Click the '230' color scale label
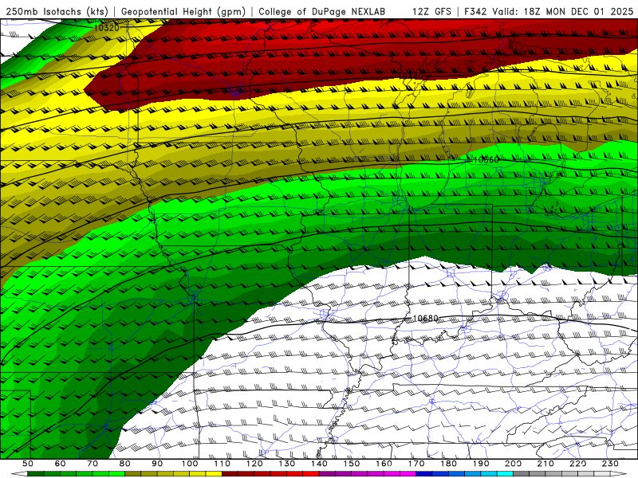 (x=610, y=464)
